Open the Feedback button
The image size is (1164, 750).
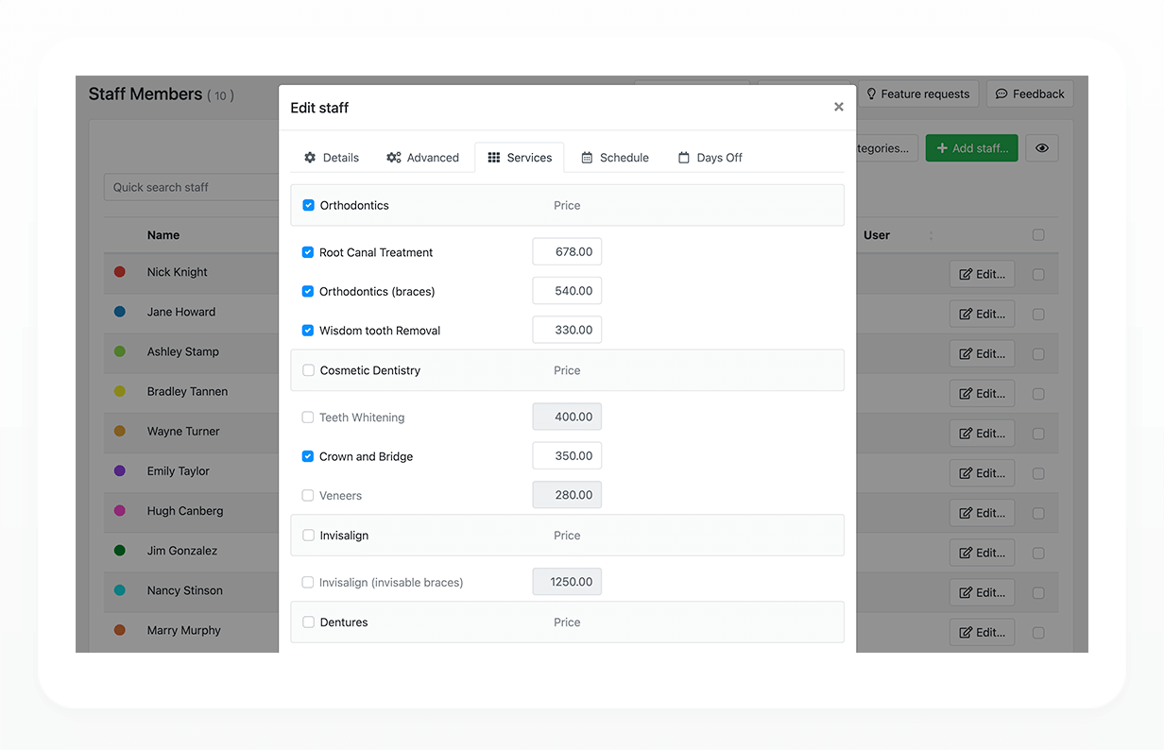[x=1030, y=94]
